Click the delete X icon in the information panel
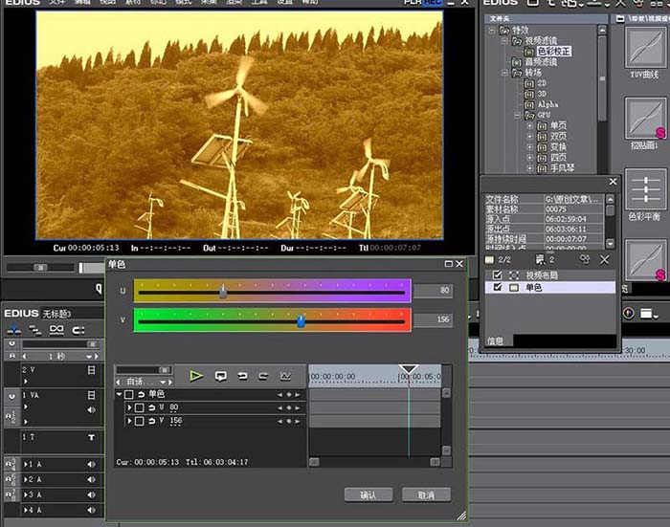The width and height of the screenshot is (670, 527). (x=604, y=259)
